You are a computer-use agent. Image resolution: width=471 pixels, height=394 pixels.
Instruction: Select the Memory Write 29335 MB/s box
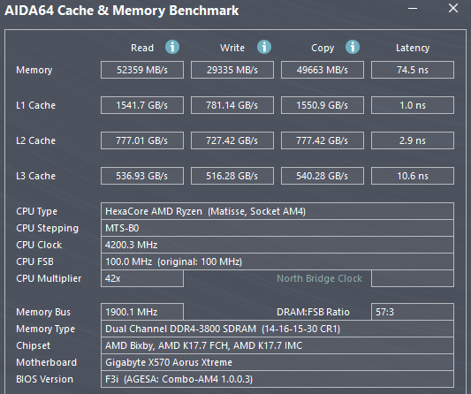pyautogui.click(x=232, y=70)
